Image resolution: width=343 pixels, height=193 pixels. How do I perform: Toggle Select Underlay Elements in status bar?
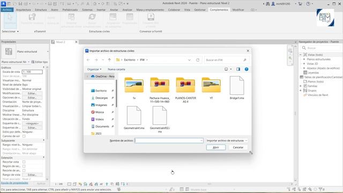(294, 189)
